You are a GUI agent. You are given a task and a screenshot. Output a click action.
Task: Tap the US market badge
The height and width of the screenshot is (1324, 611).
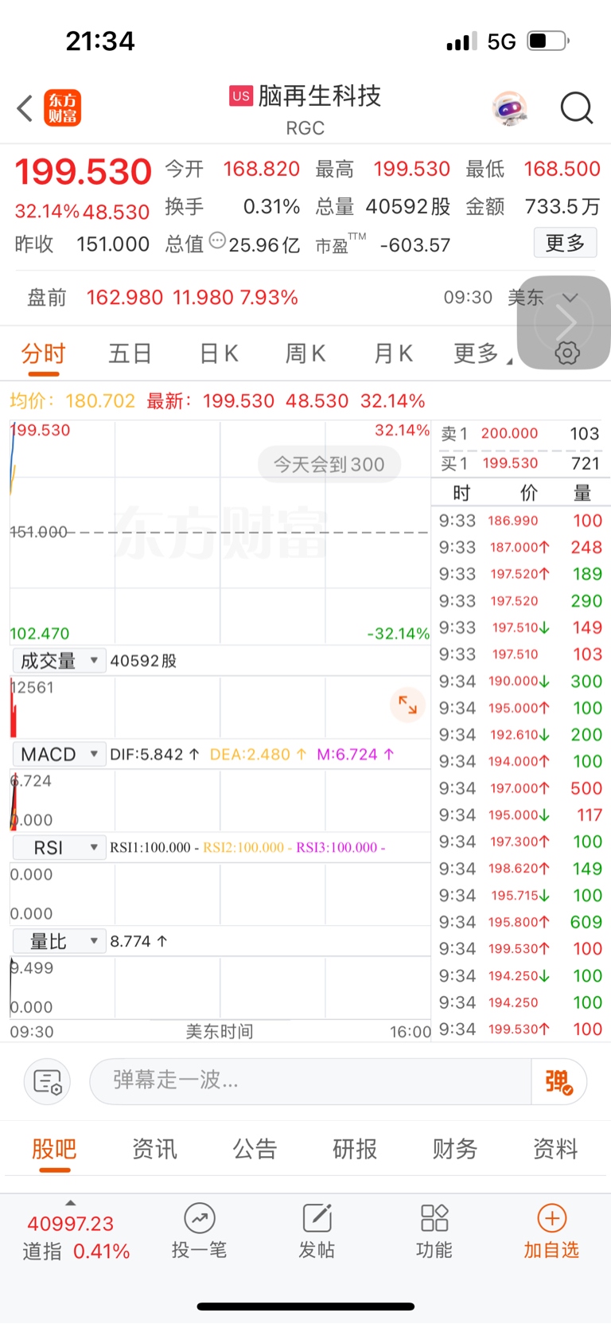tap(241, 96)
